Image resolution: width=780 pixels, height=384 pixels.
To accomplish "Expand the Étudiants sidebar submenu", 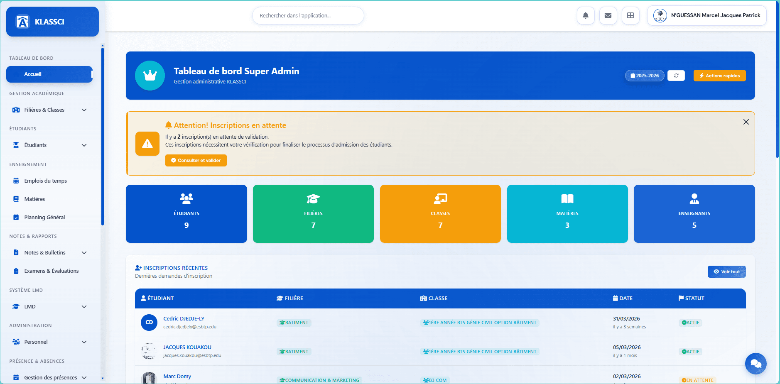I will coord(50,145).
